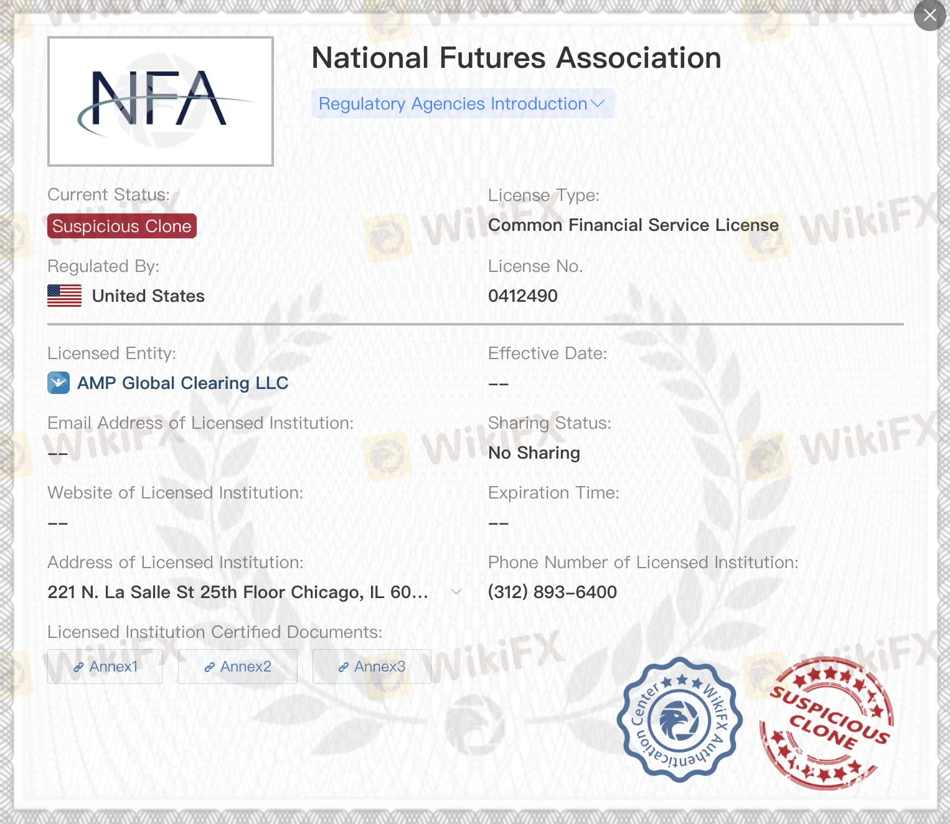Click the Common Financial Service License text
This screenshot has width=950, height=824.
pyautogui.click(x=633, y=225)
